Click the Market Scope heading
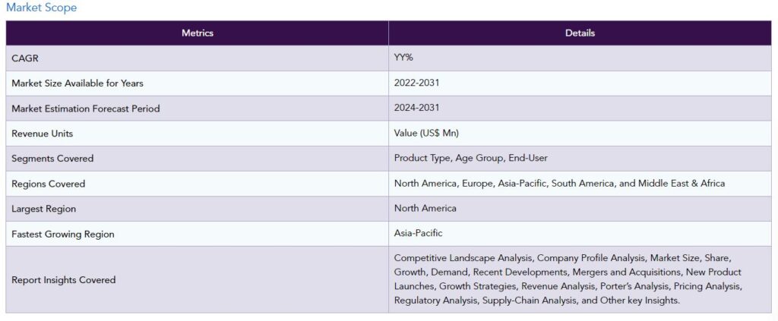The height and width of the screenshot is (321, 778). [42, 8]
